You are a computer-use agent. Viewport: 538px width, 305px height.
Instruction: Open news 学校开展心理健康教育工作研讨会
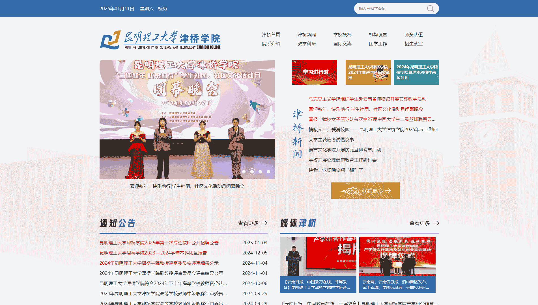(x=343, y=160)
